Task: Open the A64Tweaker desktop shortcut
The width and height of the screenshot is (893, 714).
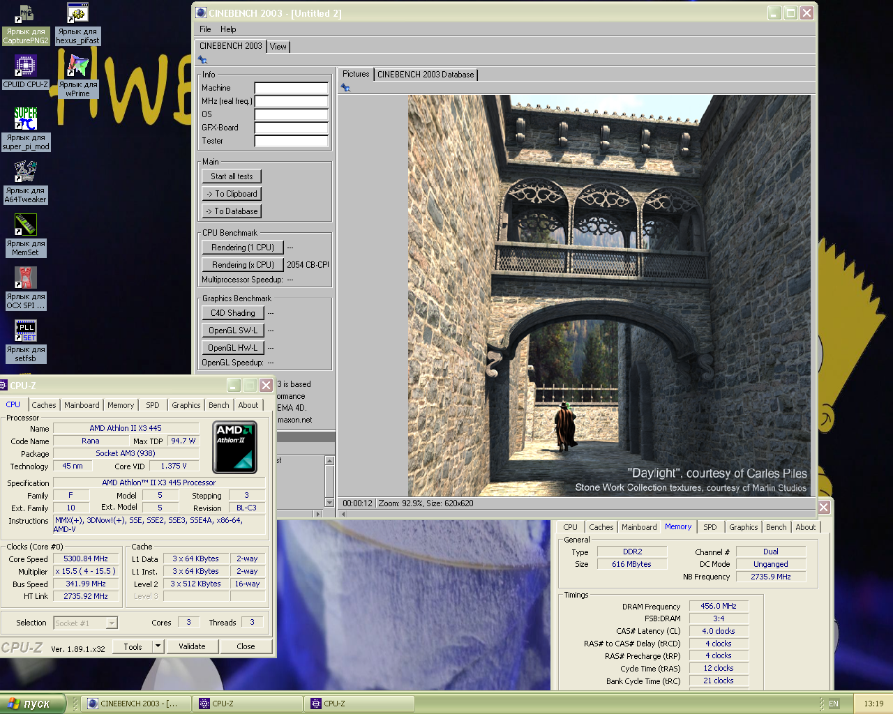Action: 26,183
